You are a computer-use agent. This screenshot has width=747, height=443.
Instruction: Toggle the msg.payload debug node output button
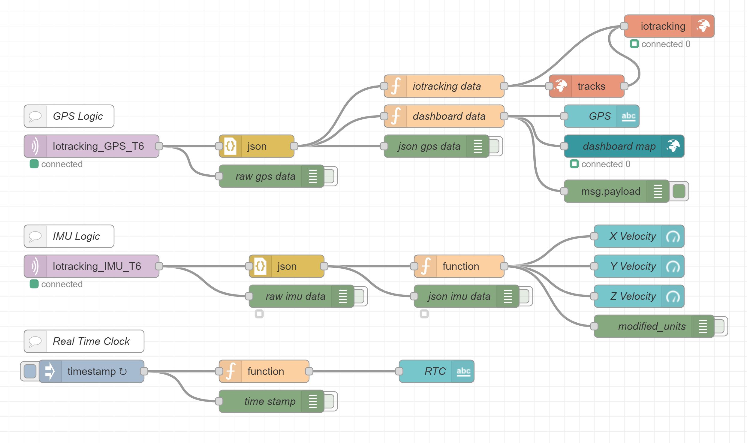[679, 191]
